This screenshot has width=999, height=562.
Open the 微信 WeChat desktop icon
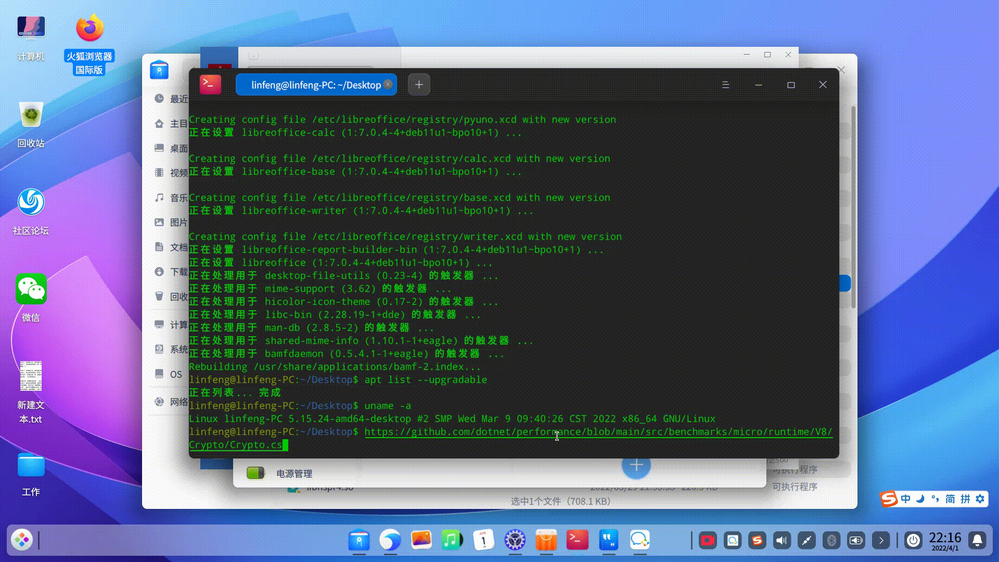31,289
